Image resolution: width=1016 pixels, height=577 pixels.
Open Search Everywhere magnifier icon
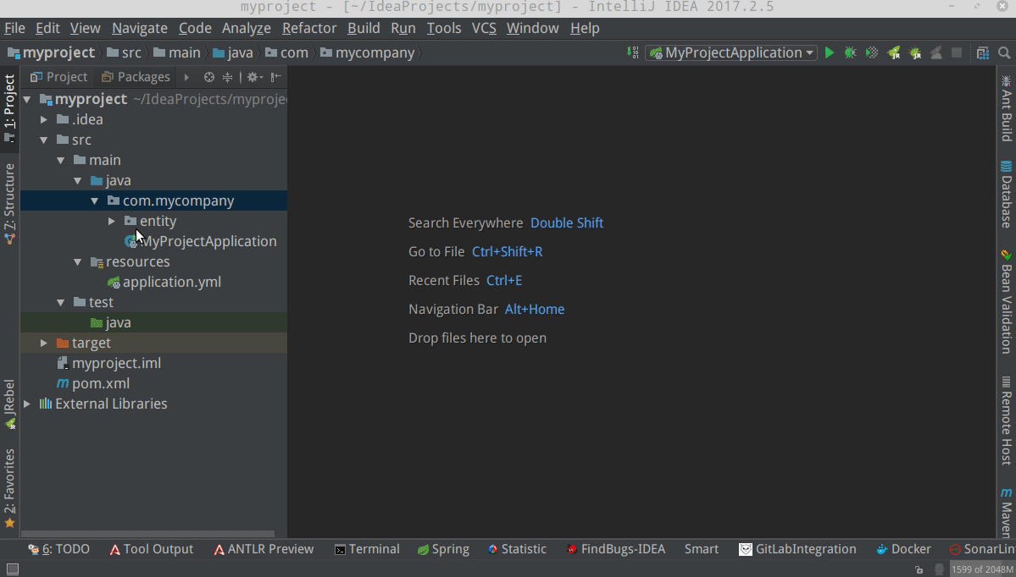[x=1004, y=53]
